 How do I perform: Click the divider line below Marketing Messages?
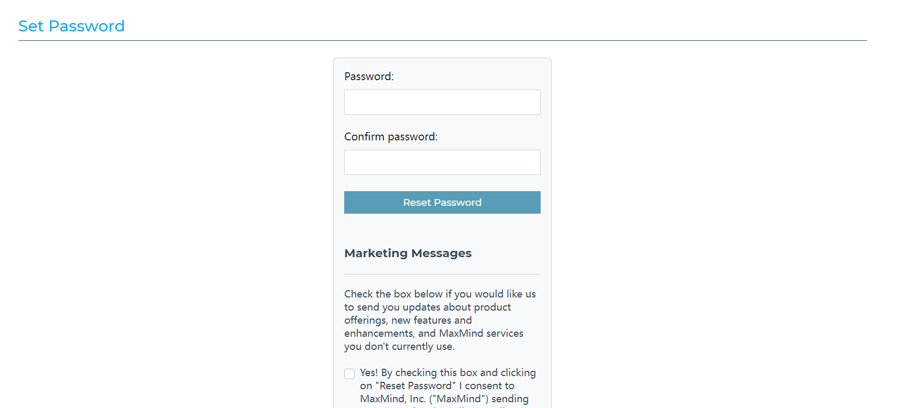coord(442,274)
